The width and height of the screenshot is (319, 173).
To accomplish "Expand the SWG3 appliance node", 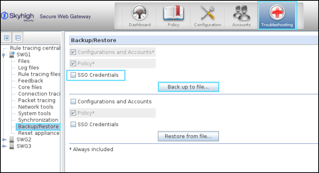I will [4, 146].
